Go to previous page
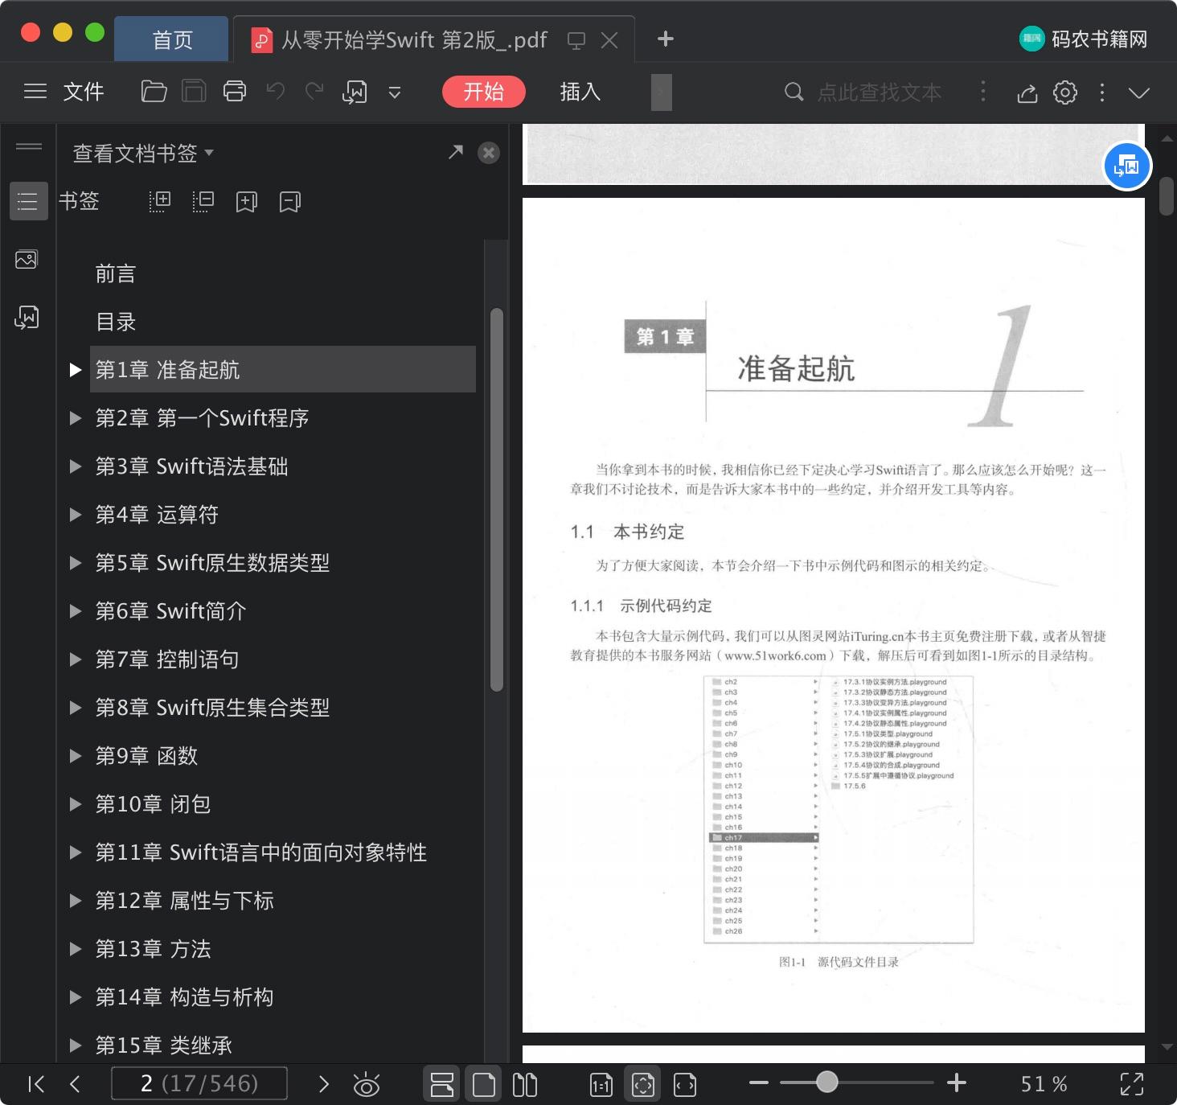 point(75,1084)
